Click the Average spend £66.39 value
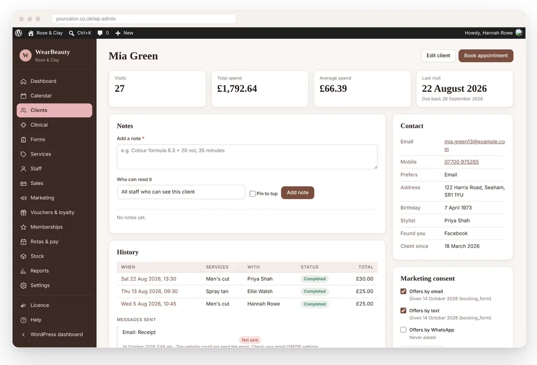 point(333,89)
